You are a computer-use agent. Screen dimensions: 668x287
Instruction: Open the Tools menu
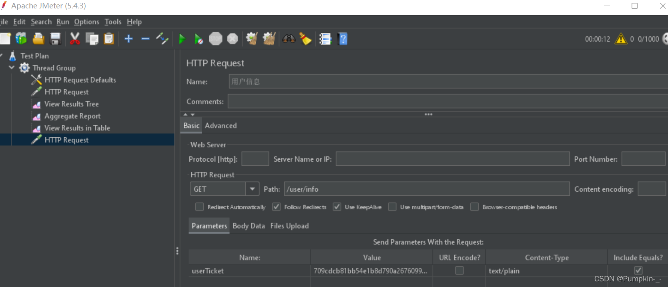click(x=113, y=22)
